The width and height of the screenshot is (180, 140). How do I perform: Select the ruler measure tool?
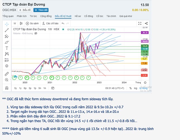pos(7,74)
